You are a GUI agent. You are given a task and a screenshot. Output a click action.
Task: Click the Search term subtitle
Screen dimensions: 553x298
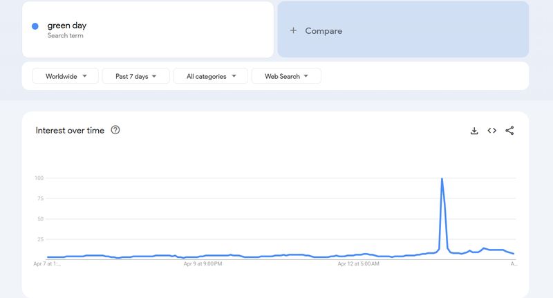65,36
